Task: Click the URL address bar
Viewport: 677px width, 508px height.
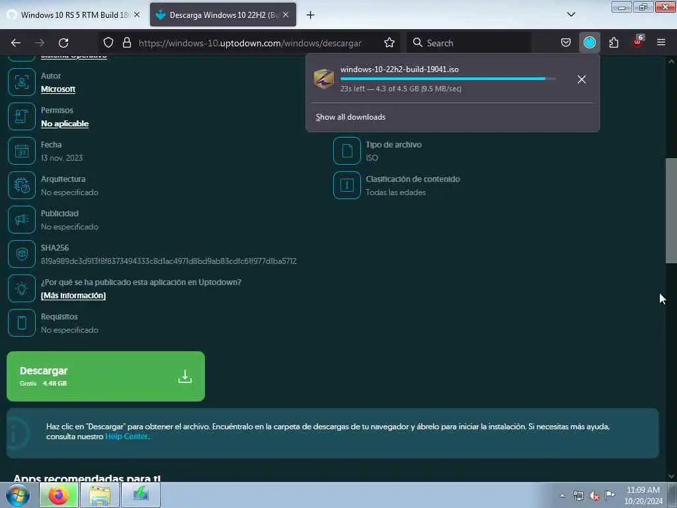Action: [251, 43]
